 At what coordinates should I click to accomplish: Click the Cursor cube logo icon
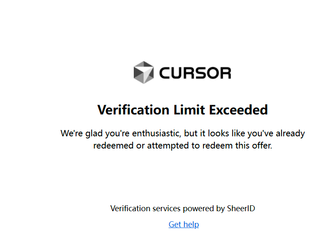tap(143, 72)
